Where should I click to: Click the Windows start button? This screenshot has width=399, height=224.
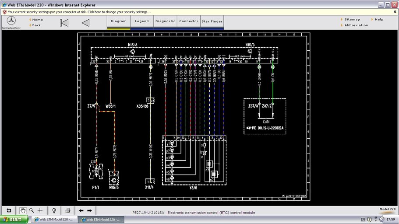(x=14, y=220)
